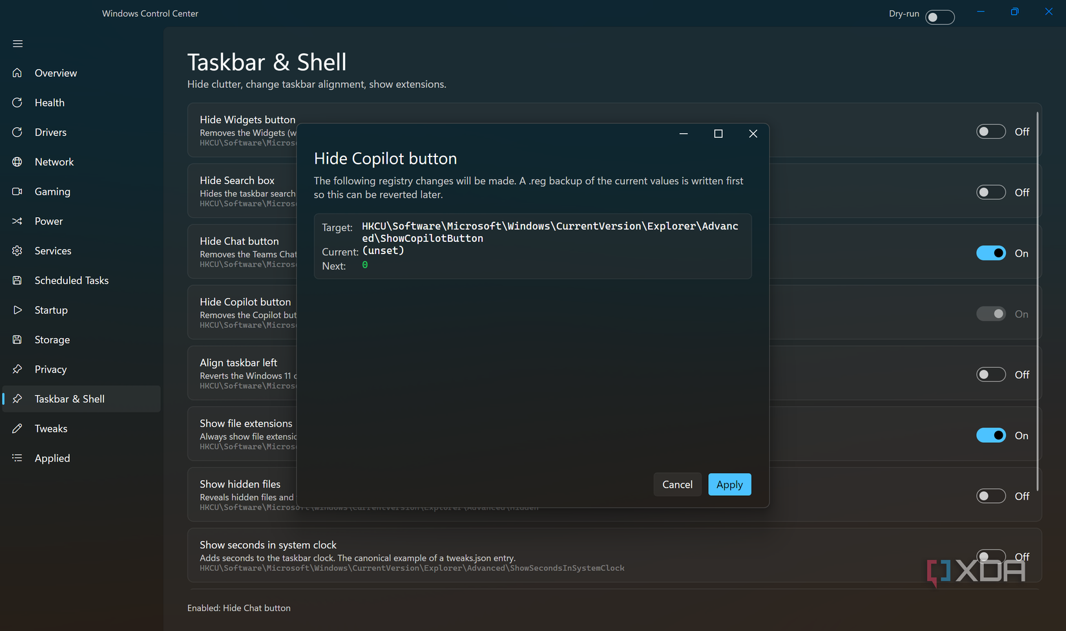Click the '(unset)' current value
Screen dimensions: 1066x631
pyautogui.click(x=383, y=251)
